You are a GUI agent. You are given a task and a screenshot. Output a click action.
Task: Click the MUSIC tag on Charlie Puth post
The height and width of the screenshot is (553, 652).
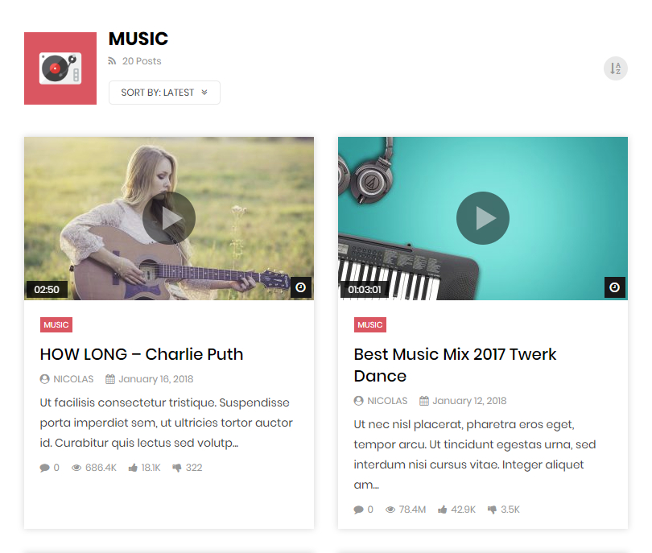click(56, 324)
